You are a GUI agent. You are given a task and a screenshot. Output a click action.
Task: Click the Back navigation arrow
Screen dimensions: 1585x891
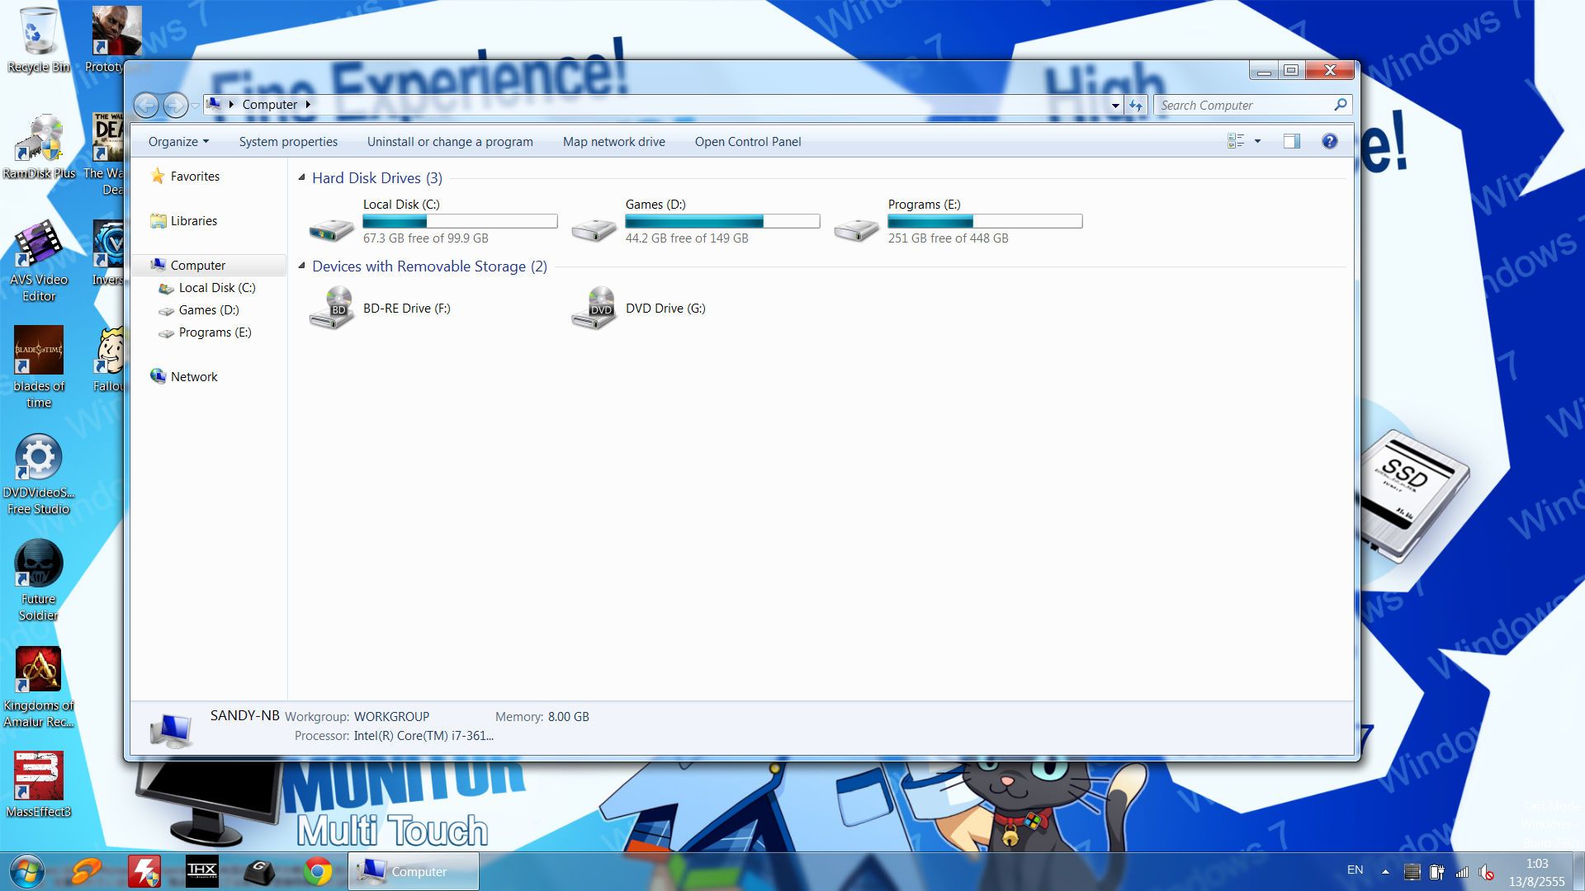click(x=146, y=105)
